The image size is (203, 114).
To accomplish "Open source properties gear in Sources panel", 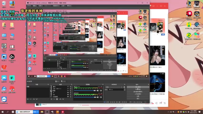I will click(x=57, y=99).
